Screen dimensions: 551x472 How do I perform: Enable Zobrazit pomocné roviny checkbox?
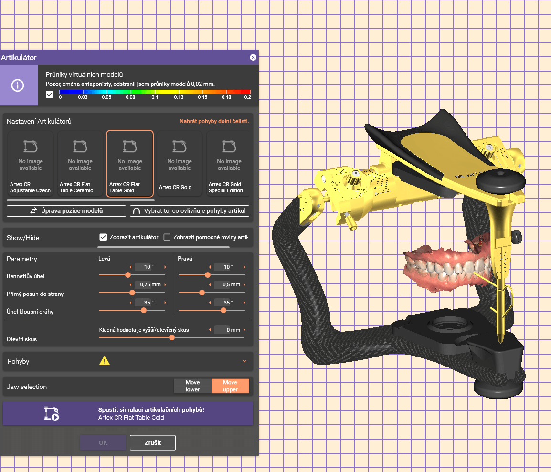(x=167, y=237)
